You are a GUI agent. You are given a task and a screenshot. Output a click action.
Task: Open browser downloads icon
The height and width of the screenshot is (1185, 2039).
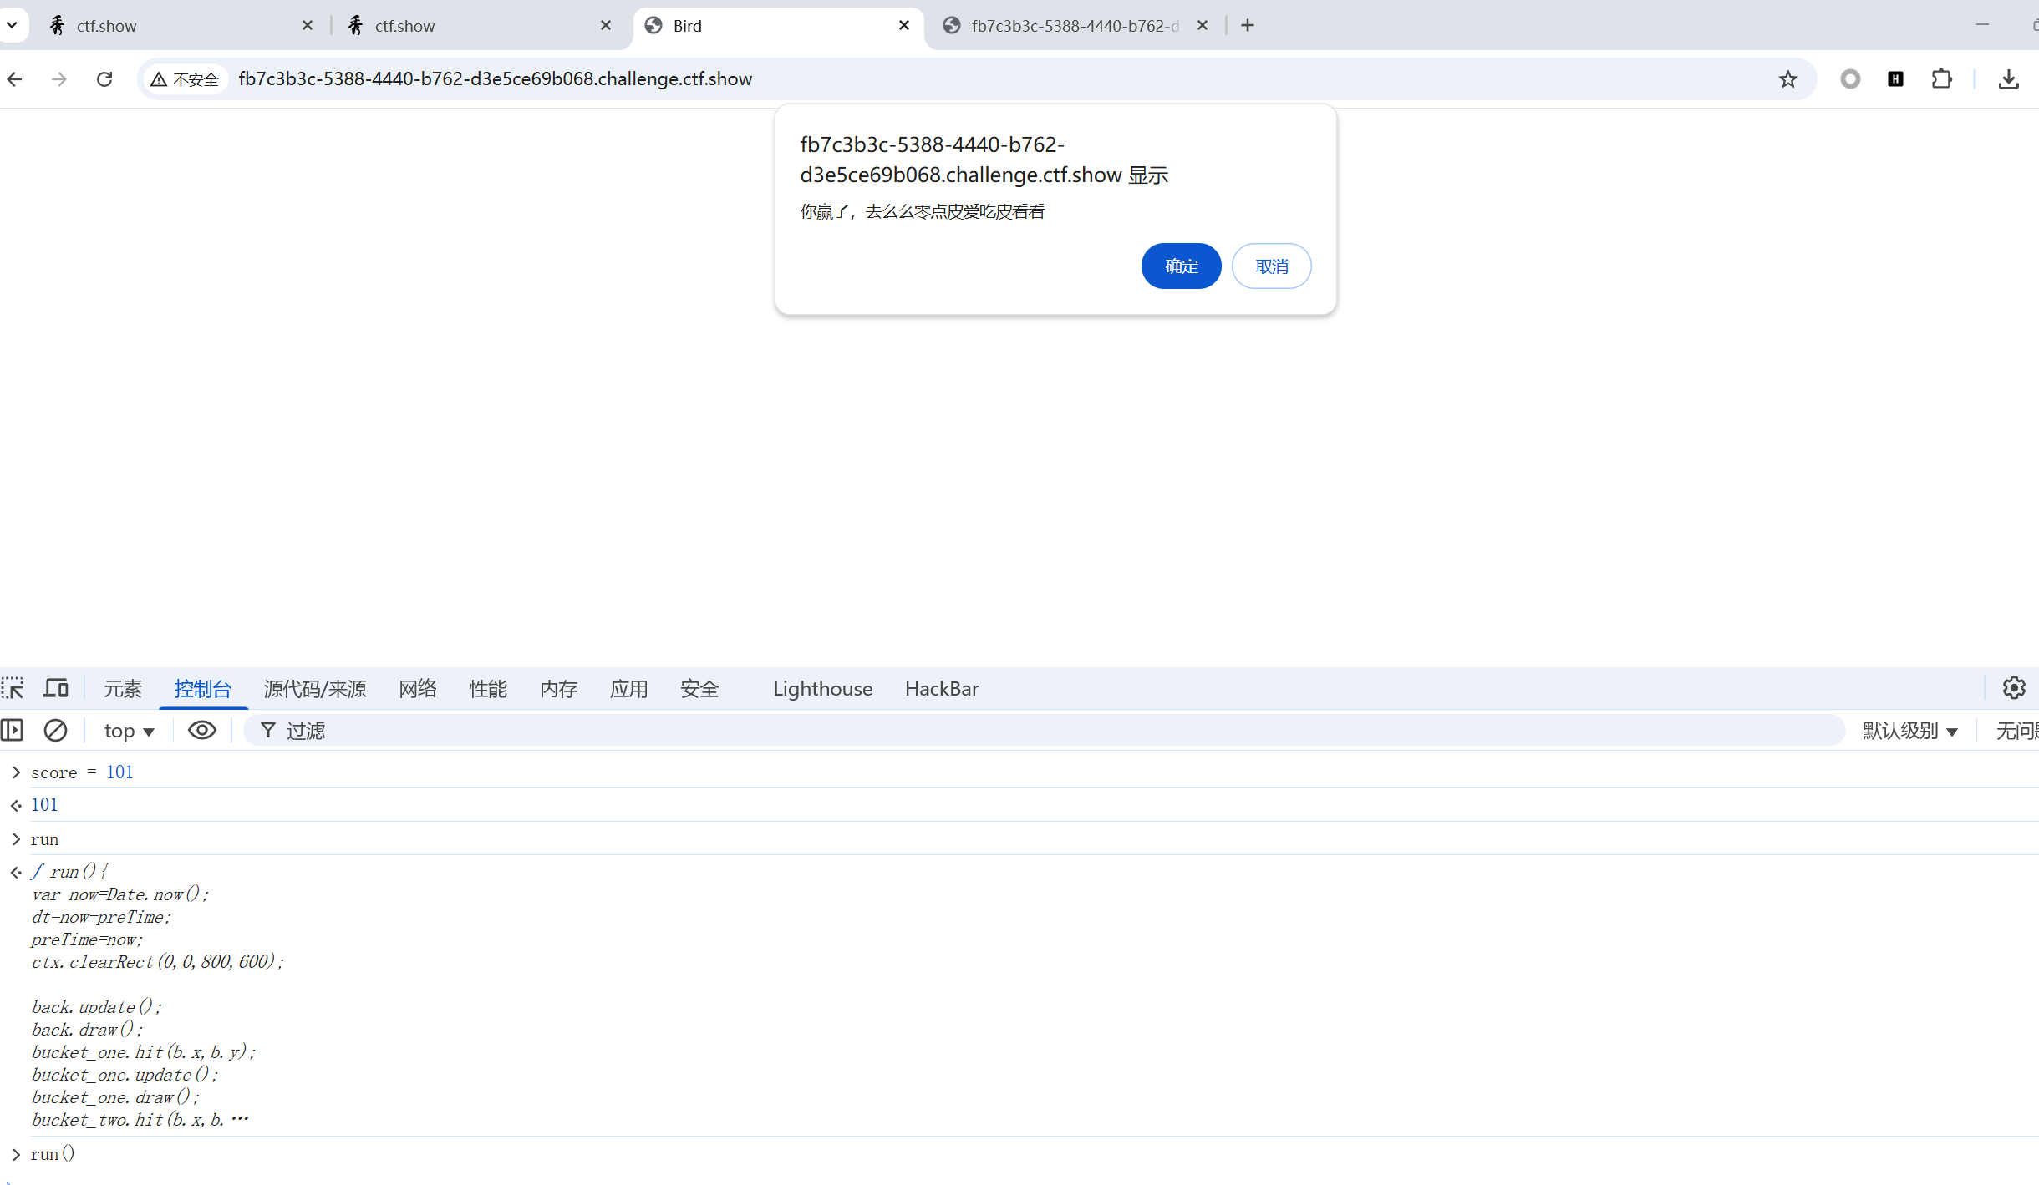pyautogui.click(x=2008, y=79)
